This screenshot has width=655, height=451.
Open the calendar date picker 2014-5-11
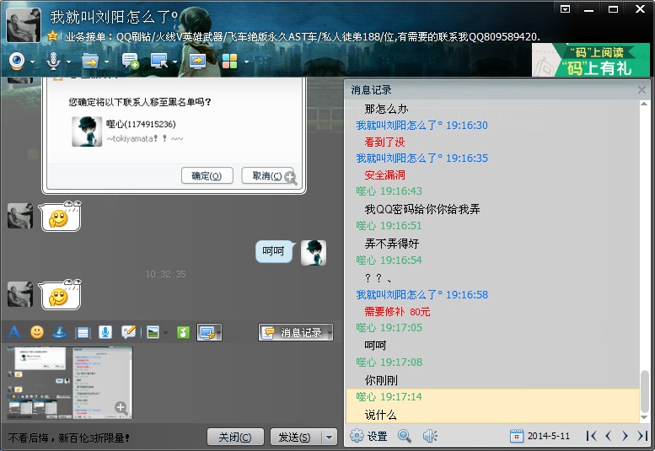point(540,436)
